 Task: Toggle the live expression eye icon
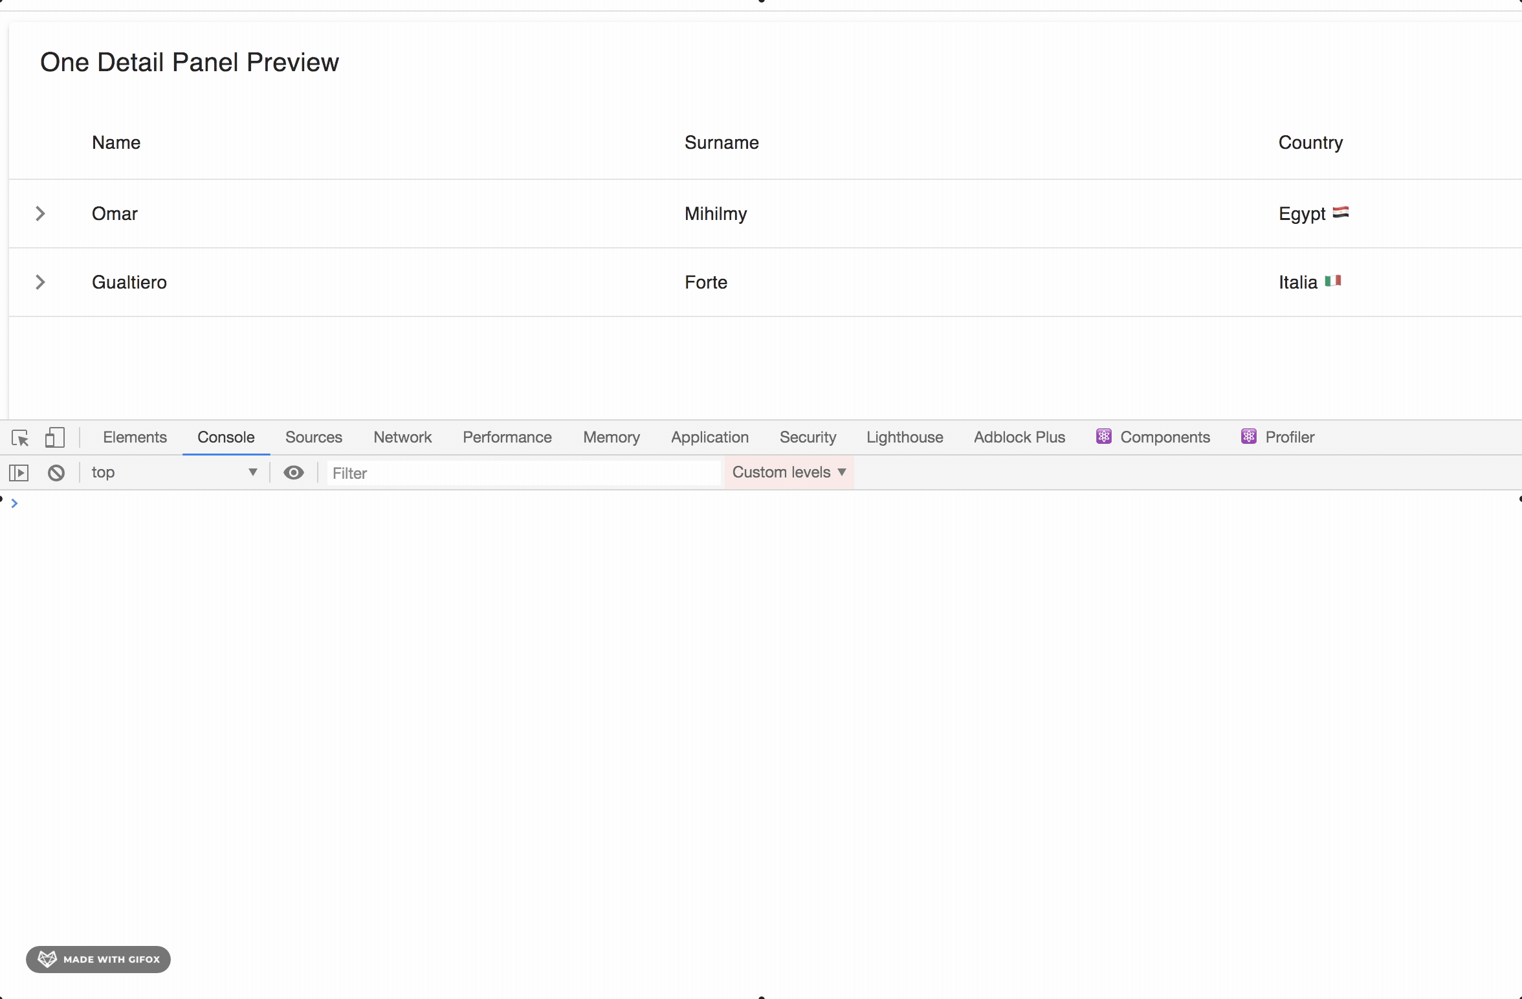(294, 472)
